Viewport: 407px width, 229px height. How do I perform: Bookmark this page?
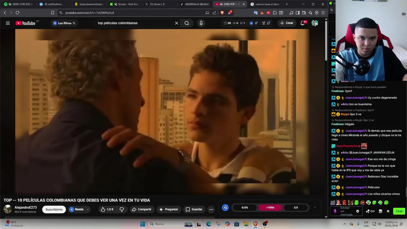tap(52, 13)
